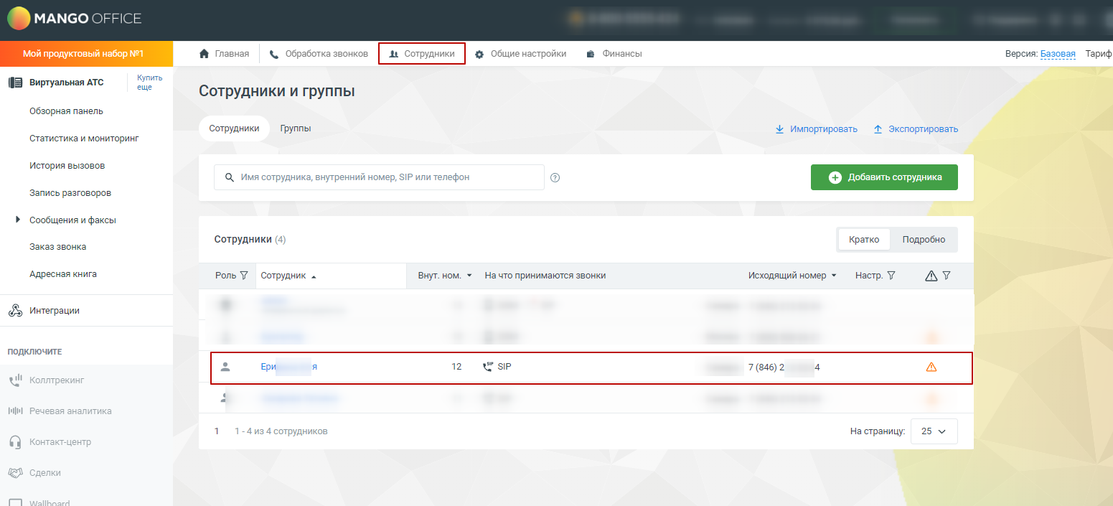The width and height of the screenshot is (1113, 506).
Task: Switch to the Группы sub-tab
Action: pyautogui.click(x=296, y=128)
